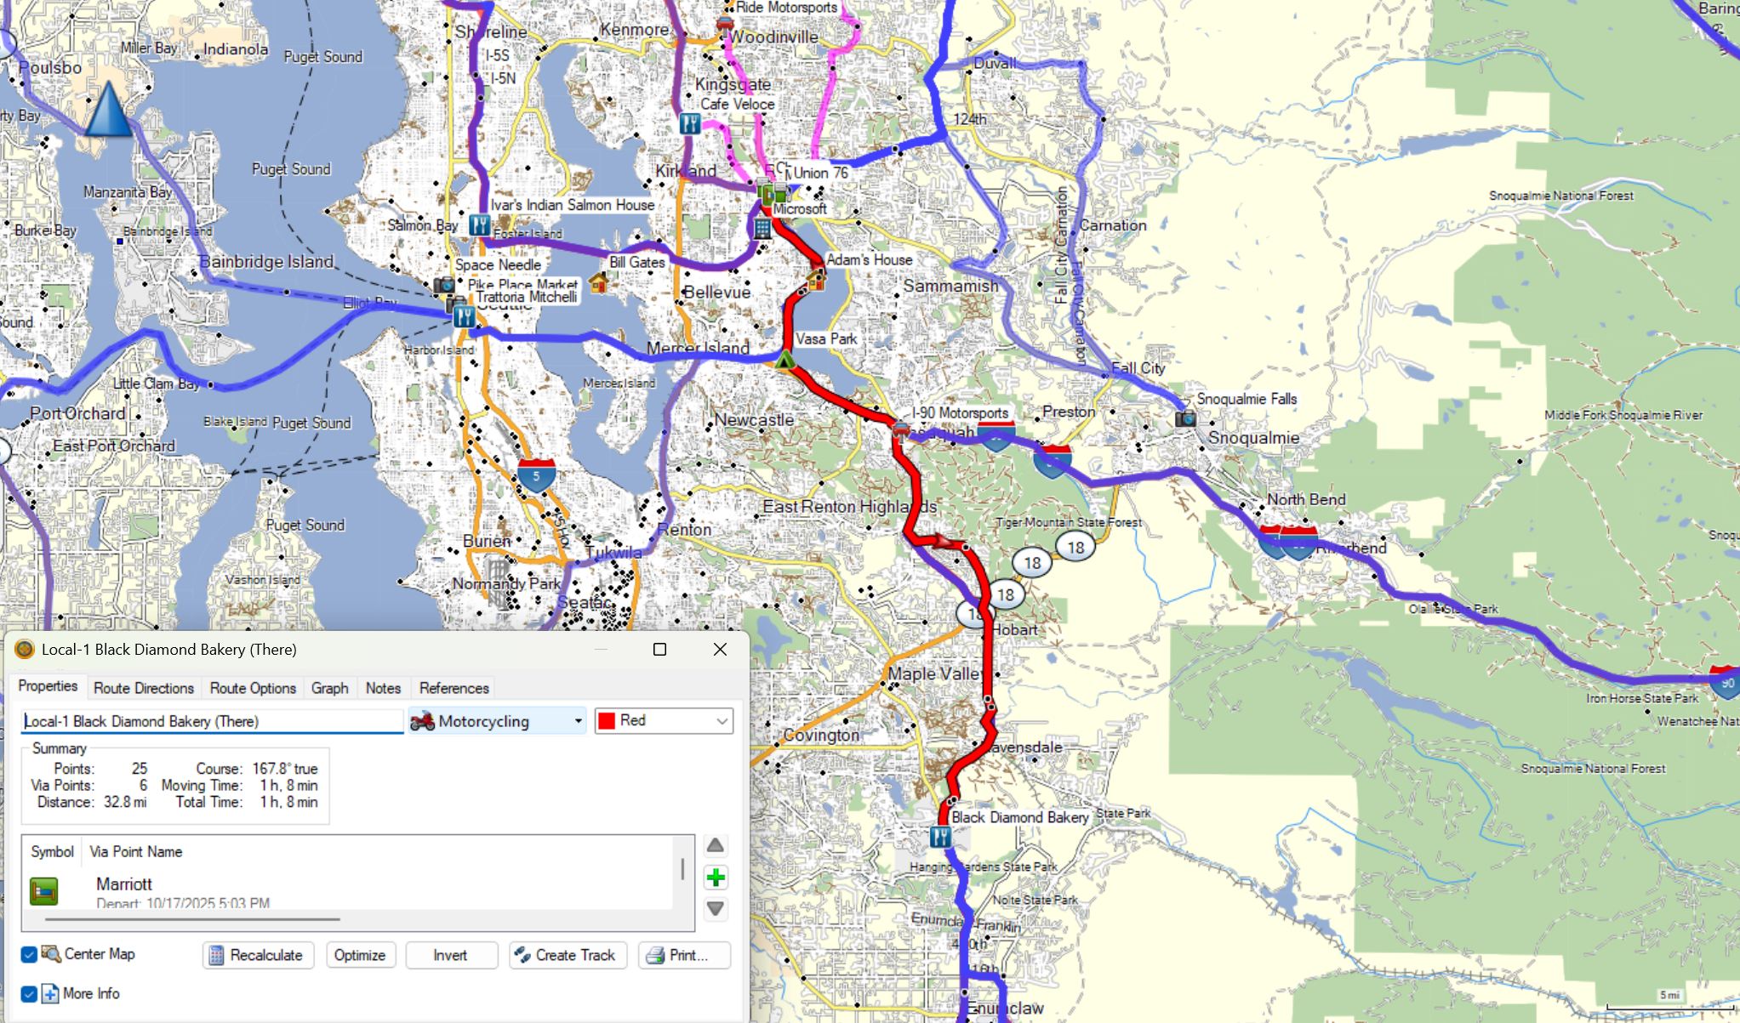This screenshot has width=1740, height=1023.
Task: Click the Invert route button
Action: [450, 955]
